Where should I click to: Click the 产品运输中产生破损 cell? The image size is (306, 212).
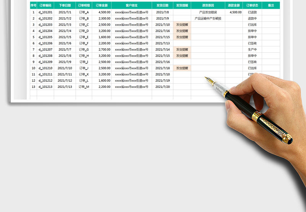pos(208,18)
